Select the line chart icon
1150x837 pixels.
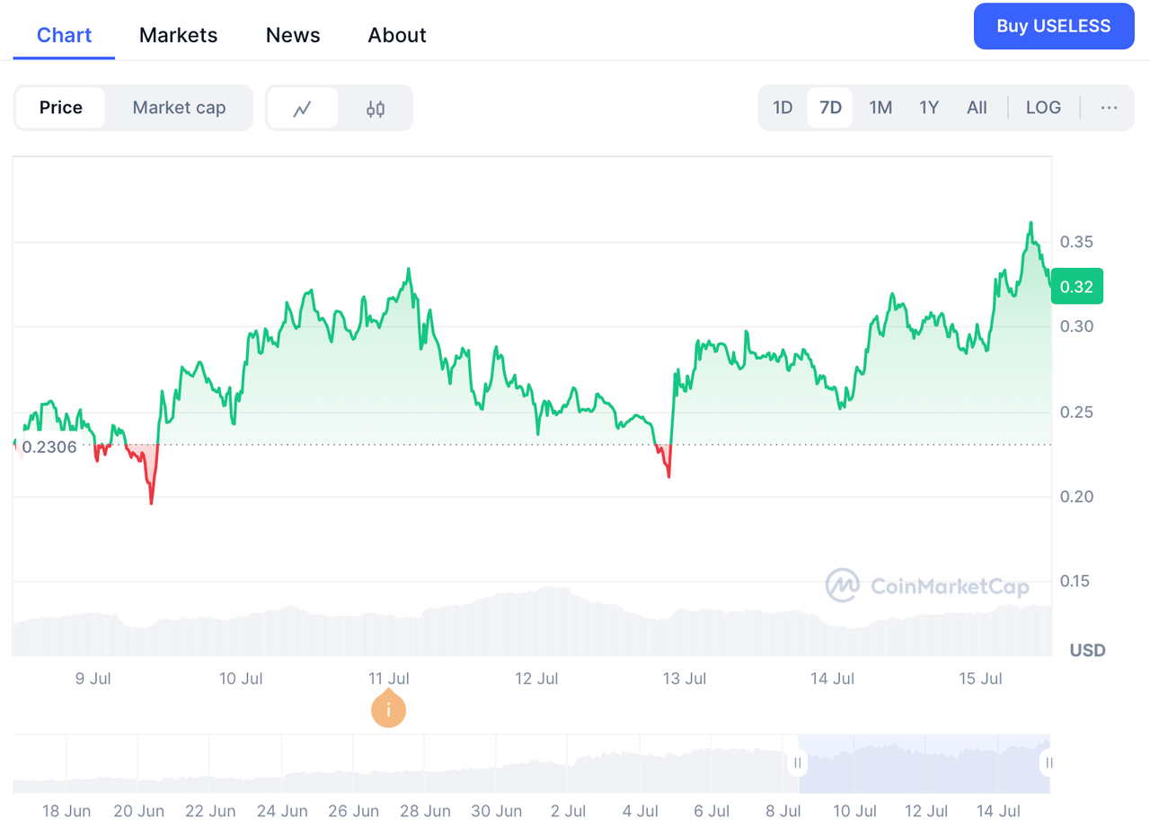tap(304, 107)
